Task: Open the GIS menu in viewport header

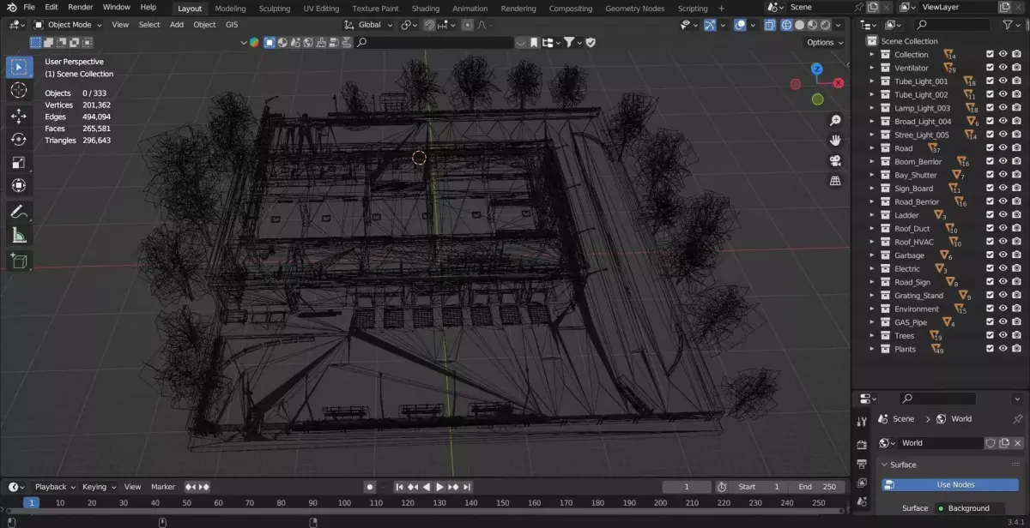Action: coord(232,25)
